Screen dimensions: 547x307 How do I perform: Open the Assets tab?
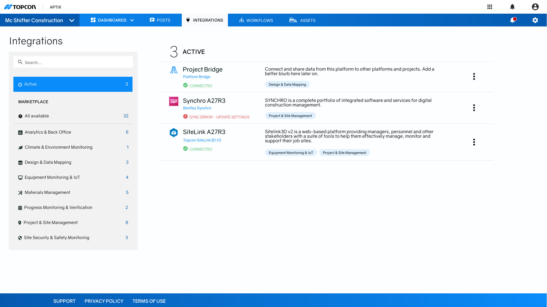[302, 20]
